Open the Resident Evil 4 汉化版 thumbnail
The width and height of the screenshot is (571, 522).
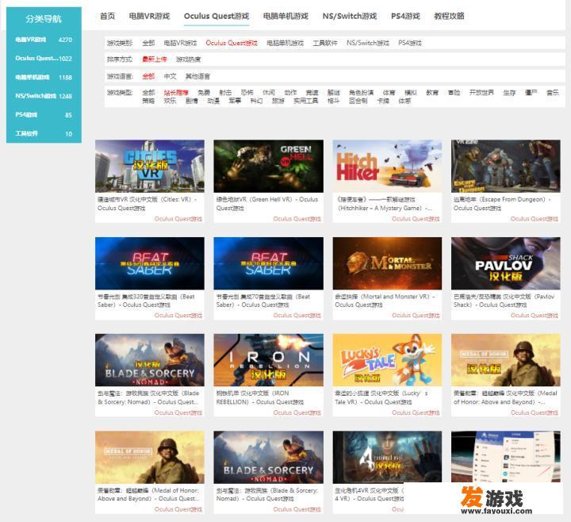(387, 457)
